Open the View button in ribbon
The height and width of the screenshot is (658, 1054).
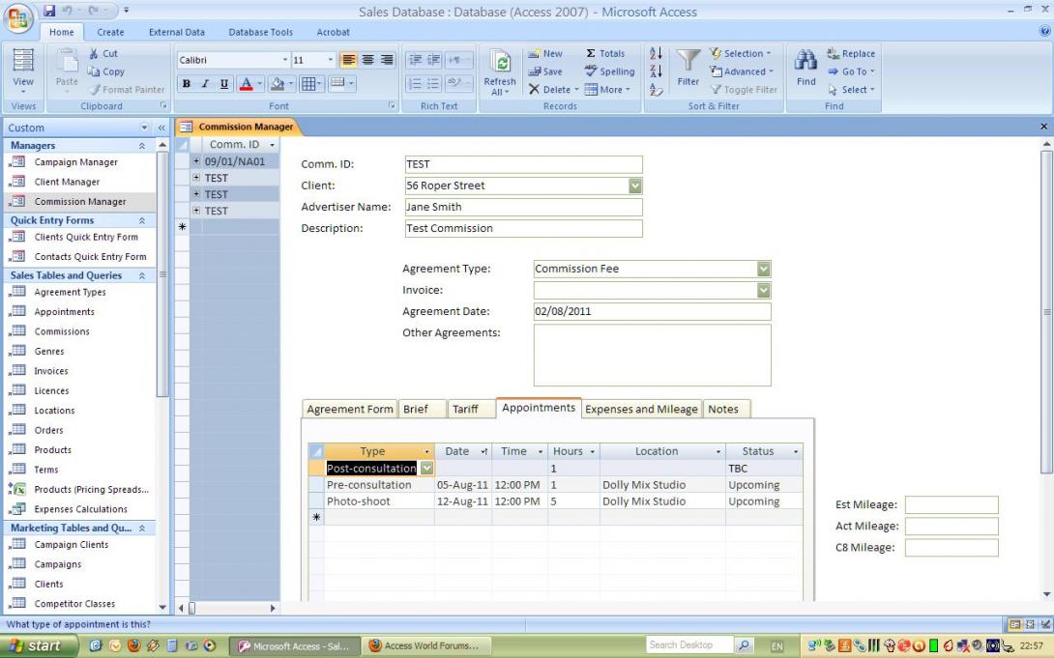[23, 71]
